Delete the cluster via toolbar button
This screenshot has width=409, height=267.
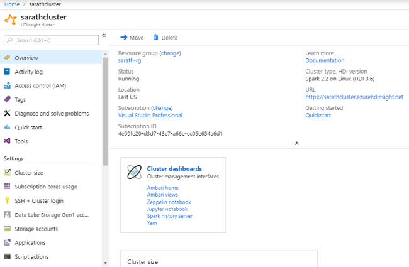(165, 38)
